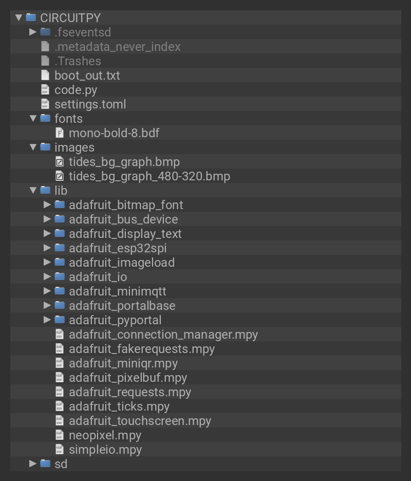Click the neopixel.mpy binary file icon
The width and height of the screenshot is (411, 481).
click(60, 435)
